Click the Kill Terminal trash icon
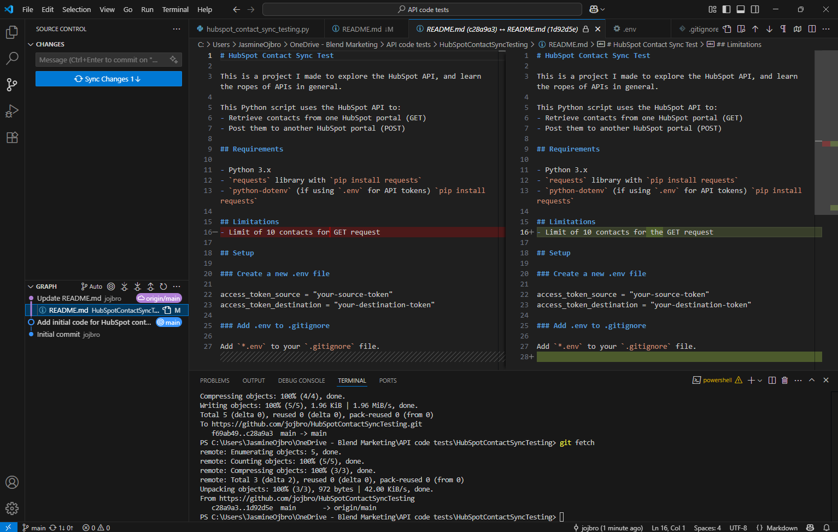 tap(785, 380)
